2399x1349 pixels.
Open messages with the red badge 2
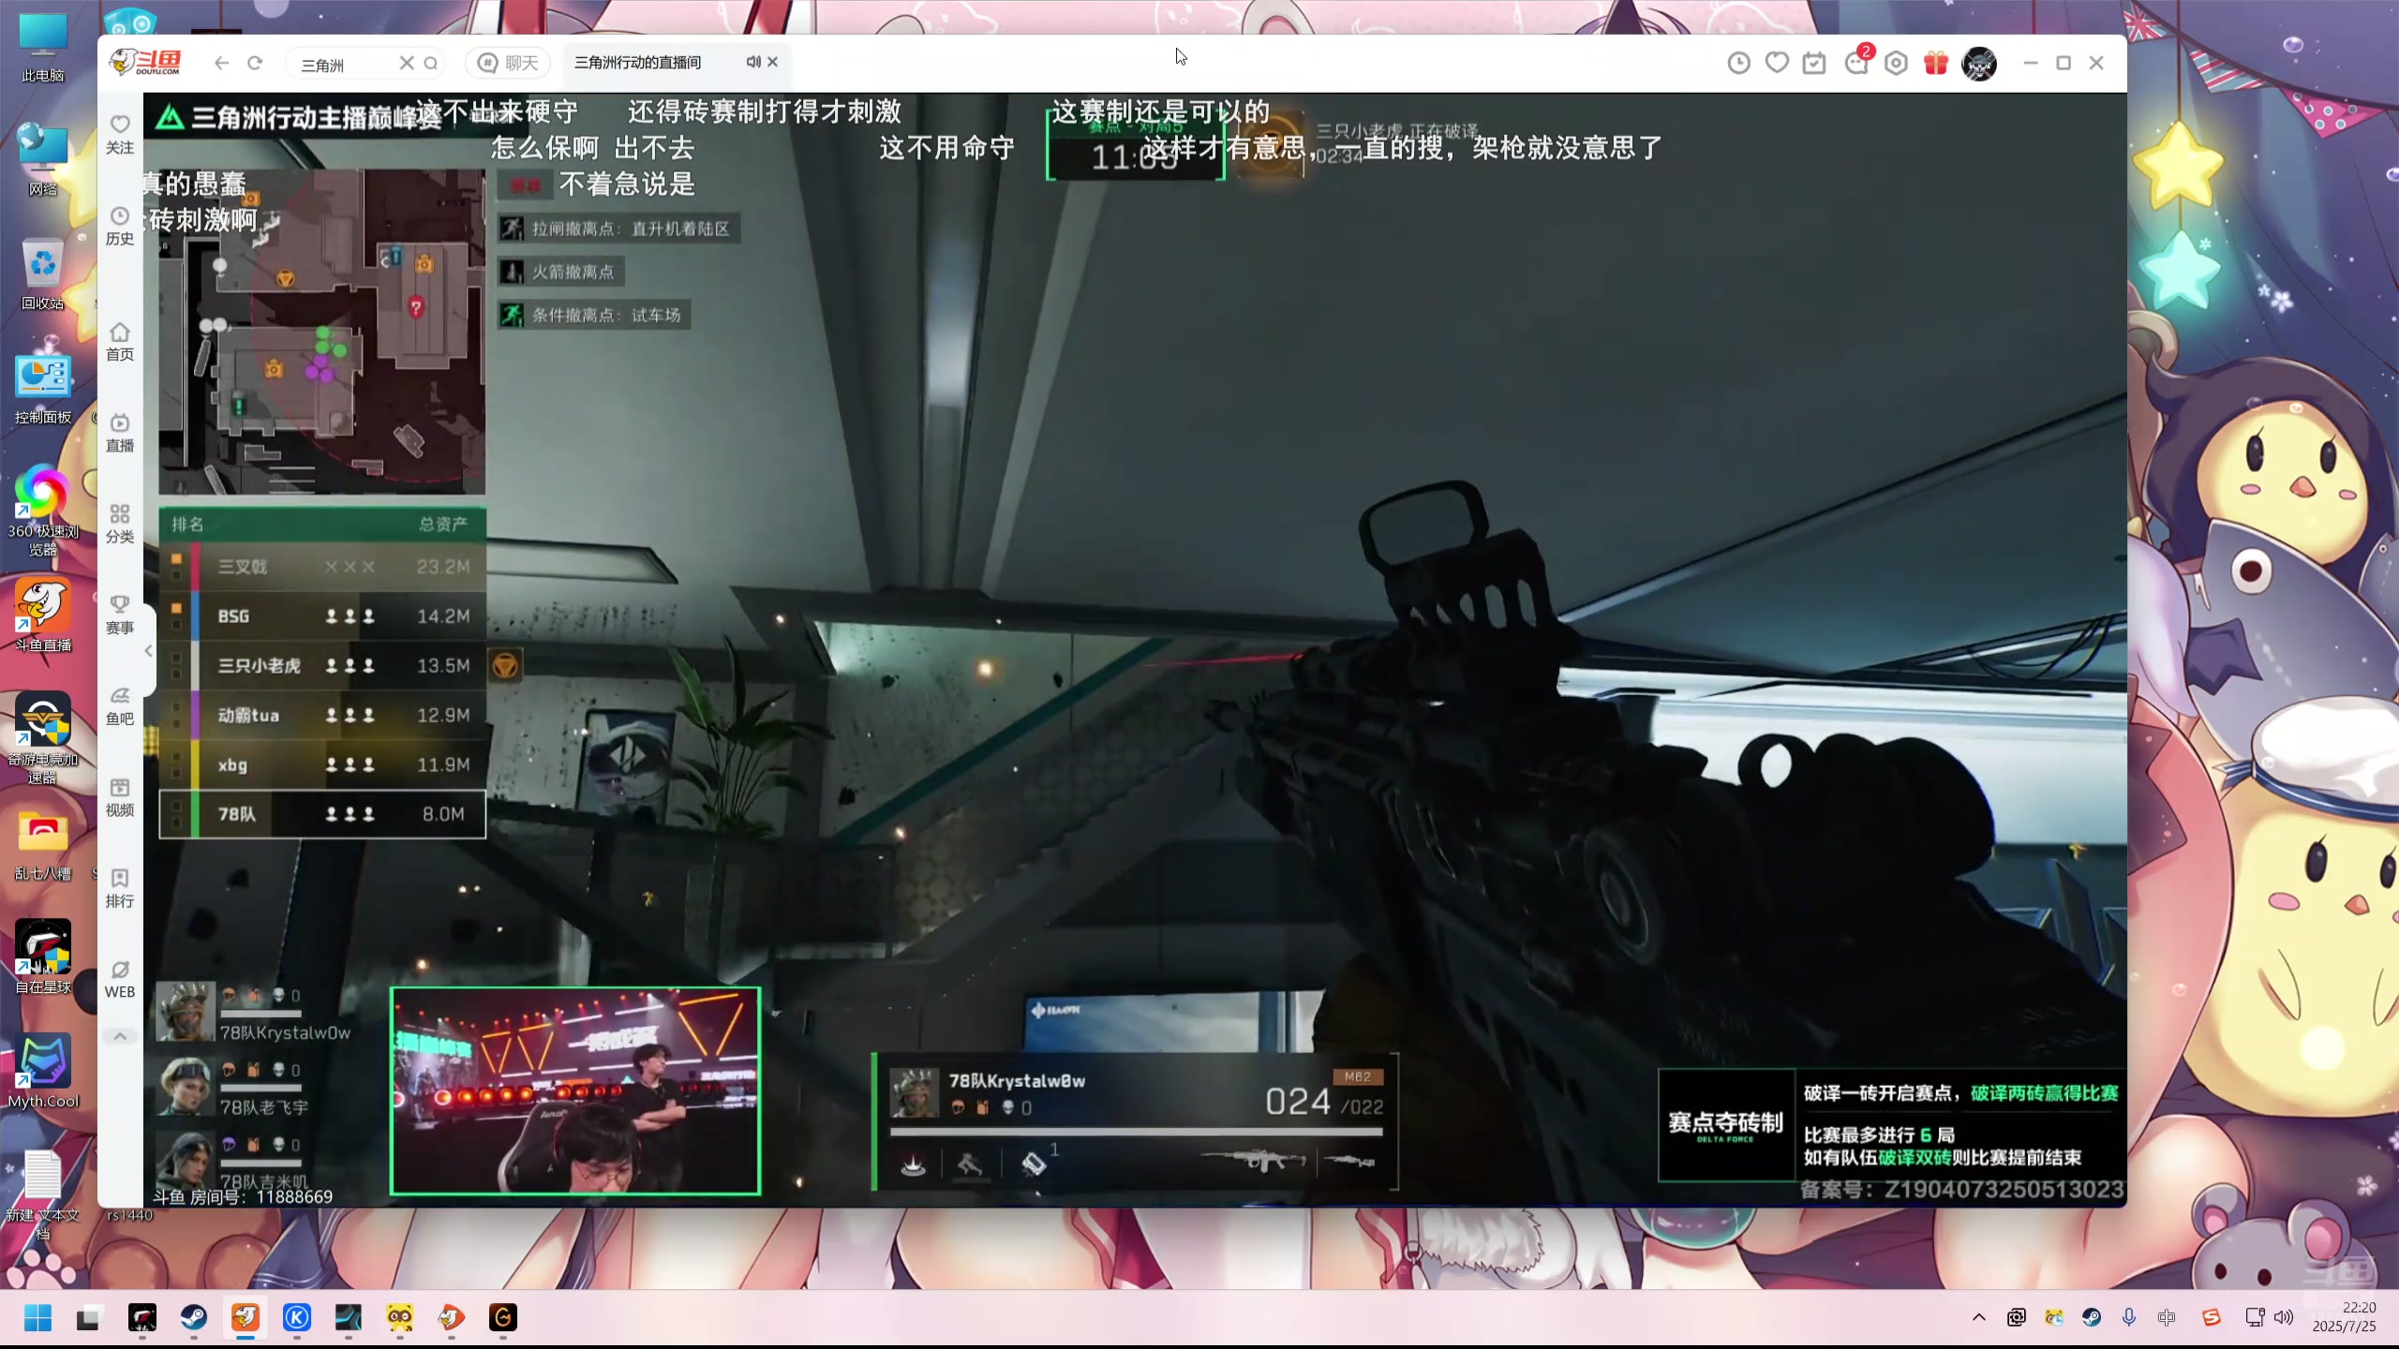(x=1856, y=62)
